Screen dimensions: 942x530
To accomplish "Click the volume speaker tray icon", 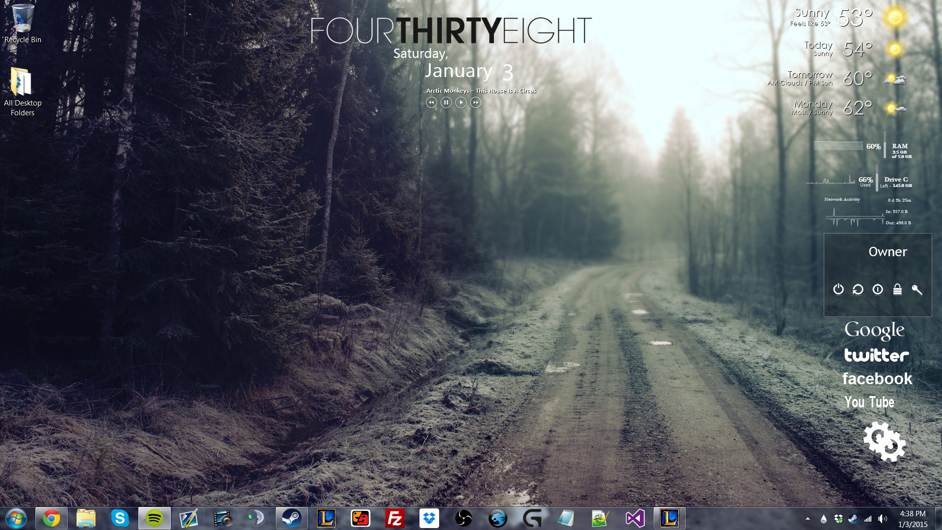I will [x=882, y=519].
